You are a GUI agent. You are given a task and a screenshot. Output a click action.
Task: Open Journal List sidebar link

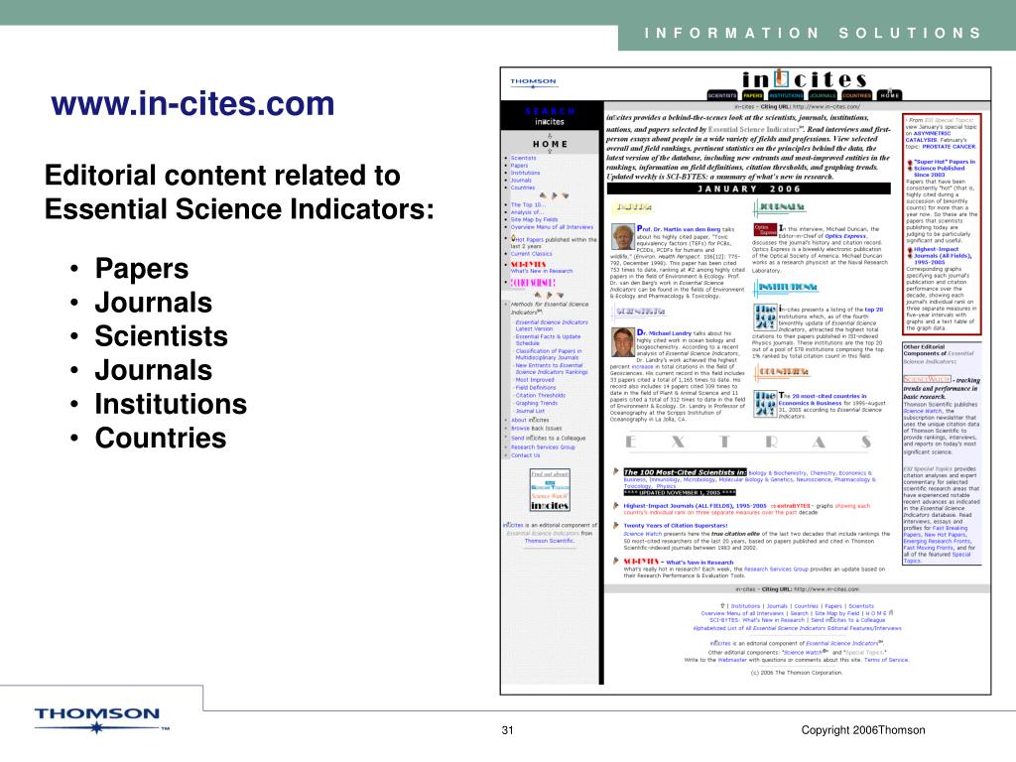(530, 411)
